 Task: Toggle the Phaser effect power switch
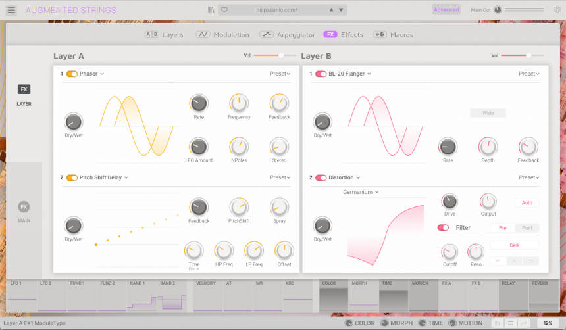tap(72, 74)
